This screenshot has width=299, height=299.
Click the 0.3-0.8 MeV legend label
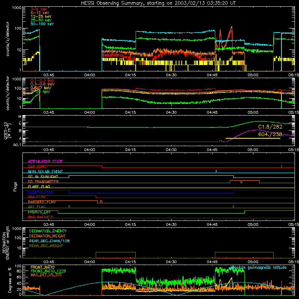(43, 84)
